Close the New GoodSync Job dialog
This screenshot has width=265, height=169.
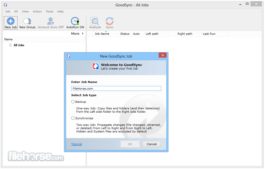(163, 55)
